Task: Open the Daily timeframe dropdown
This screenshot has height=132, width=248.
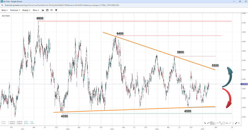Action: pos(5,10)
